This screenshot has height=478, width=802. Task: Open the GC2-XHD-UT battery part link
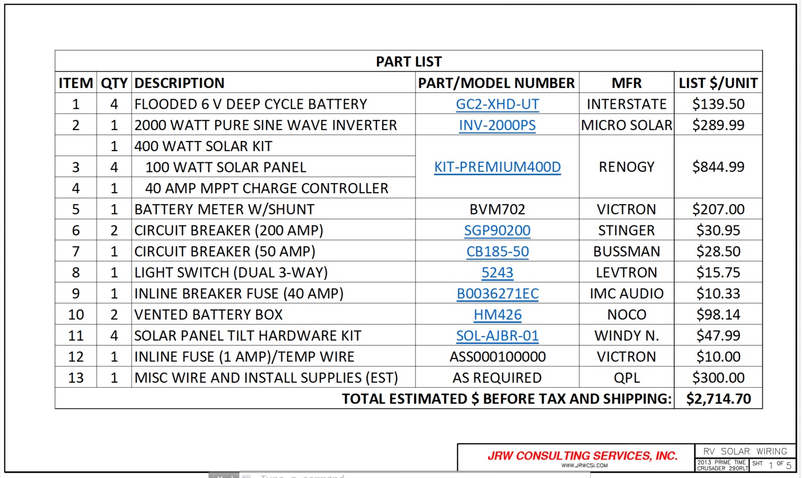click(x=497, y=104)
